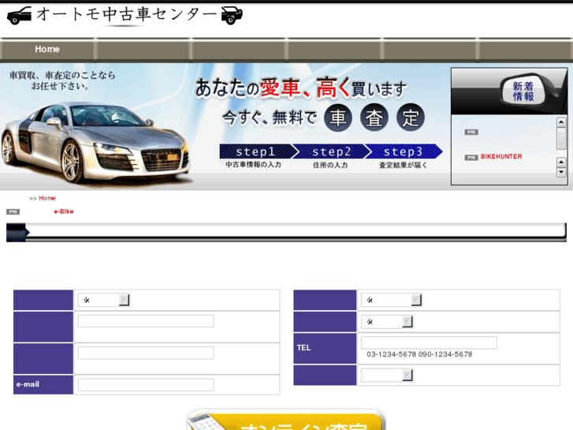Image resolution: width=573 pixels, height=430 pixels.
Task: Click the right car icon in header
Action: pos(232,16)
